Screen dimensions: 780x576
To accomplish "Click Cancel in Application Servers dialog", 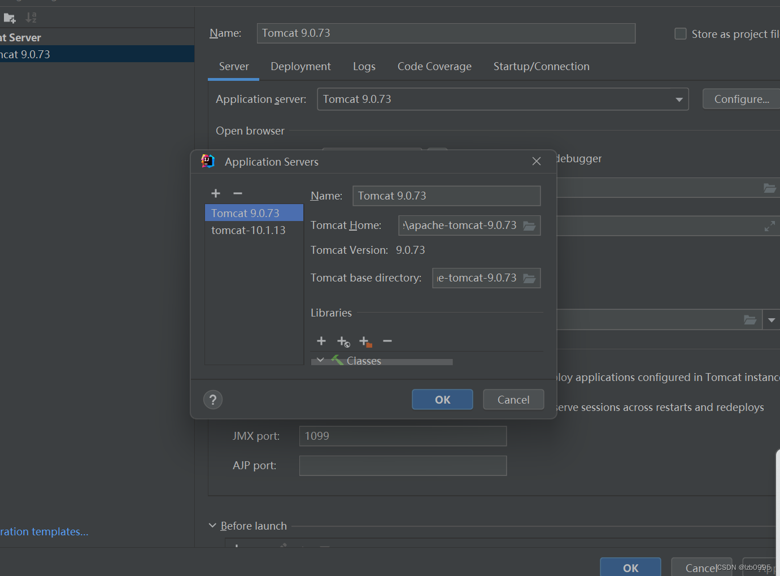I will click(513, 400).
